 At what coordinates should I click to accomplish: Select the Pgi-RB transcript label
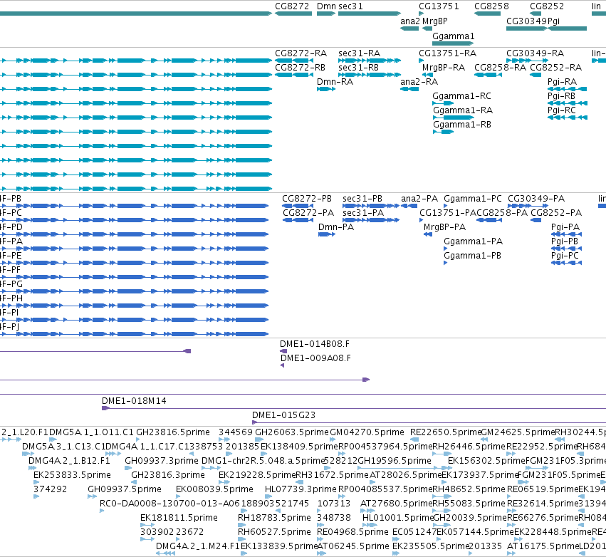[561, 96]
